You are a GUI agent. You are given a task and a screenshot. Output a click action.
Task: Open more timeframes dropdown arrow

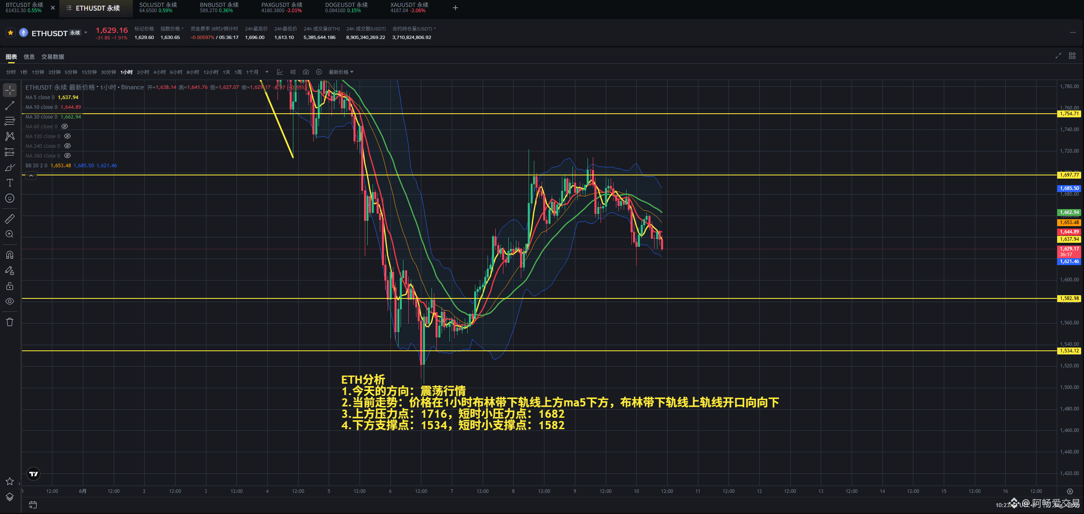(267, 72)
